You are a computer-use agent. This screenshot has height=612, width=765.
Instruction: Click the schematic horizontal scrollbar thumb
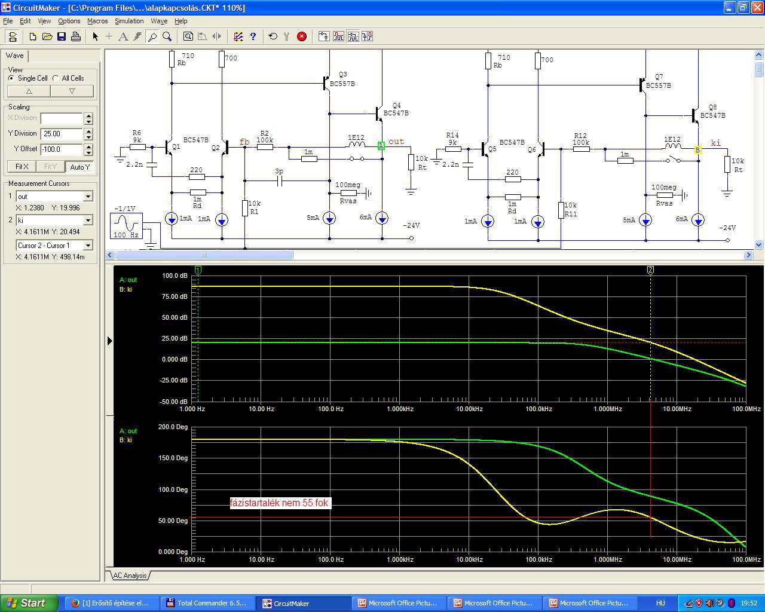(203, 255)
